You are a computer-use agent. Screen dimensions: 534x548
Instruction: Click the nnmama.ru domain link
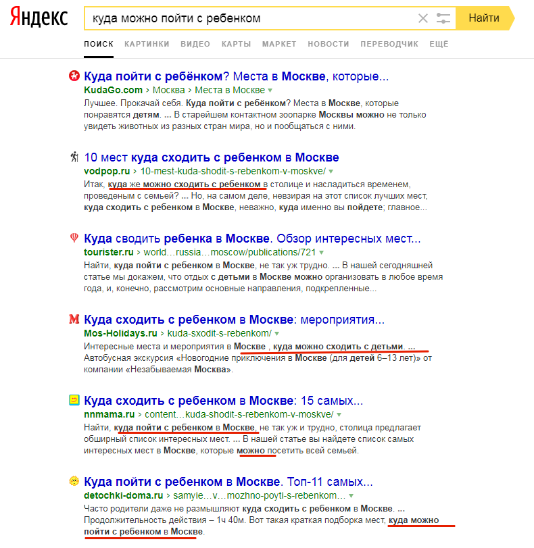click(x=109, y=414)
